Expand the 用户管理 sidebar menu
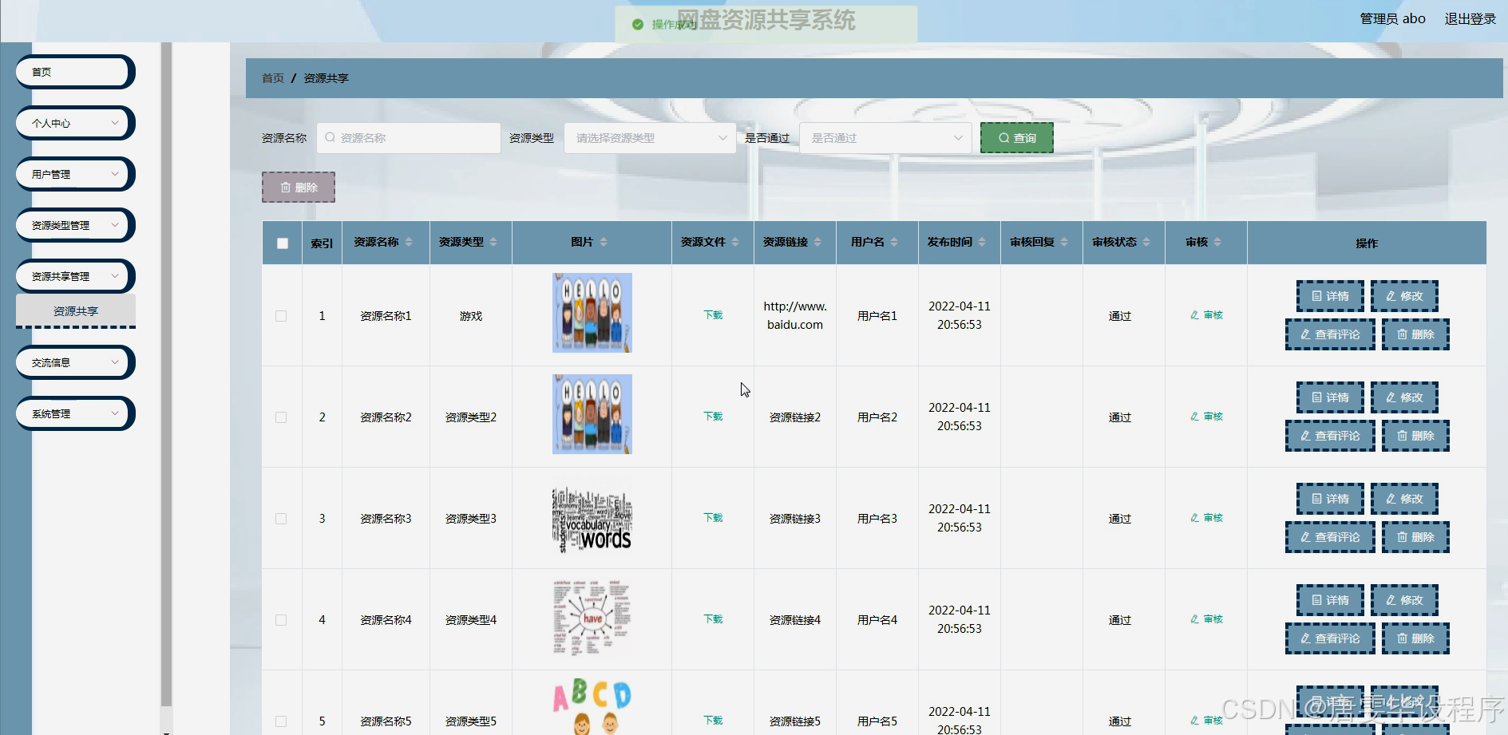 (x=75, y=174)
